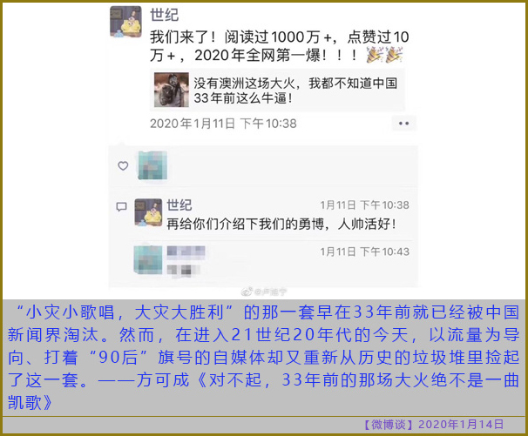Click 世纪 name in the comment
Viewport: 528px width, 436px height.
pos(179,205)
